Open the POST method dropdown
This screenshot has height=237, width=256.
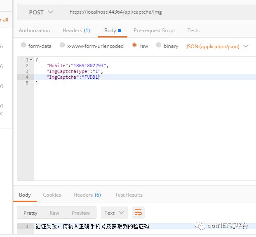pyautogui.click(x=41, y=12)
